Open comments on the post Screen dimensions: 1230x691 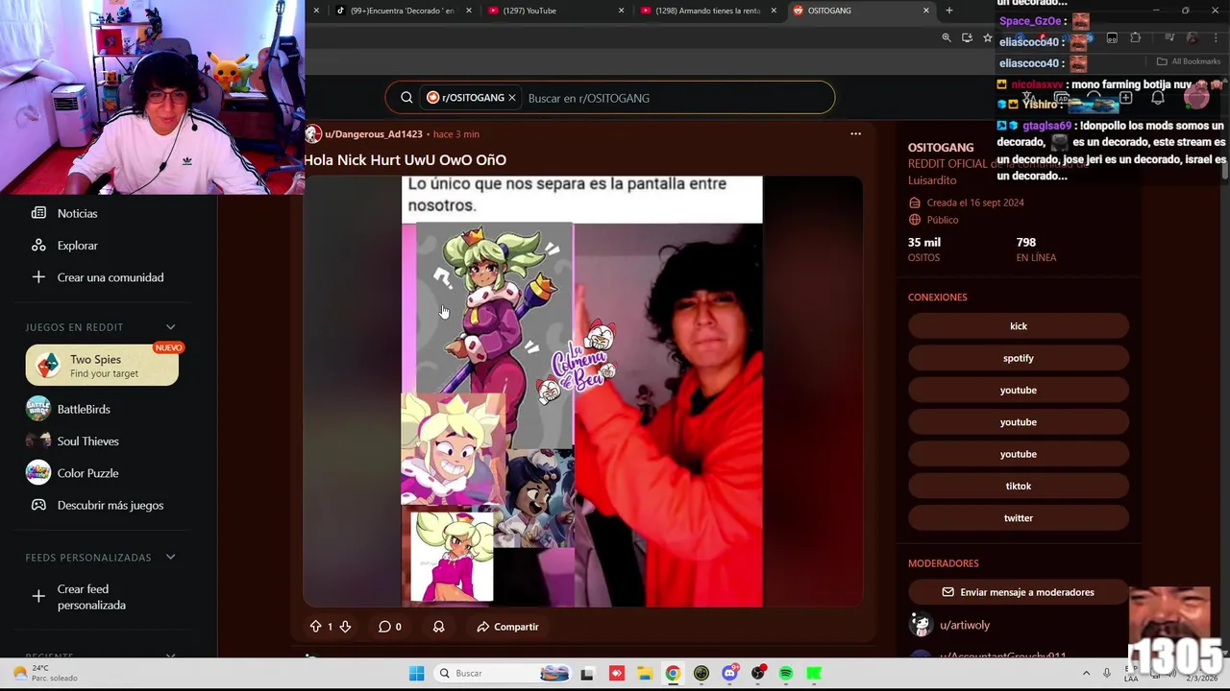pos(389,627)
